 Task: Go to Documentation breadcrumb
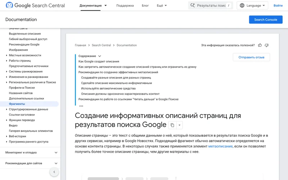(x=127, y=45)
